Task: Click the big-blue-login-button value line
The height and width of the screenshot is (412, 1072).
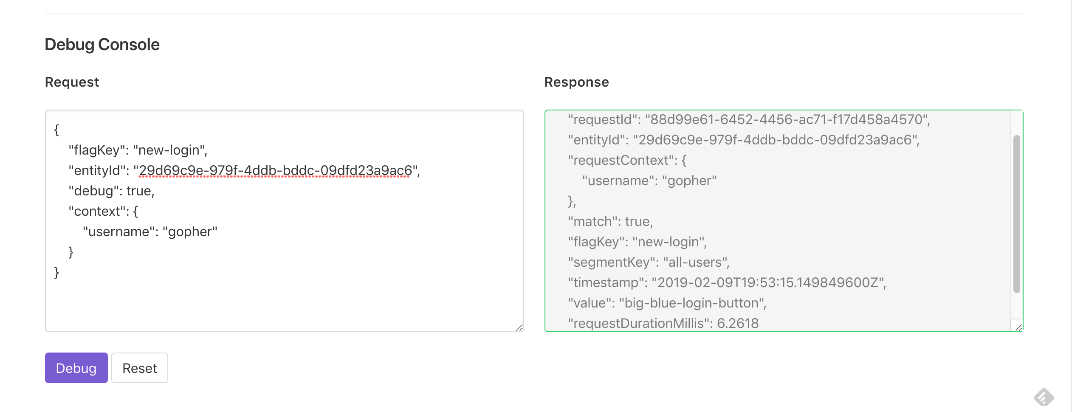Action: pos(667,303)
